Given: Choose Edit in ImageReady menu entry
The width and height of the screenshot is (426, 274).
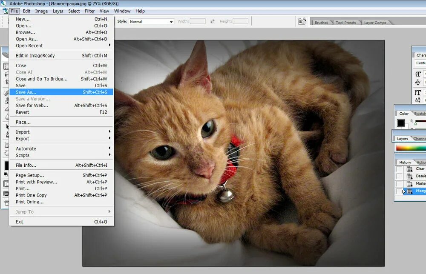Looking at the screenshot, I should click(61, 56).
